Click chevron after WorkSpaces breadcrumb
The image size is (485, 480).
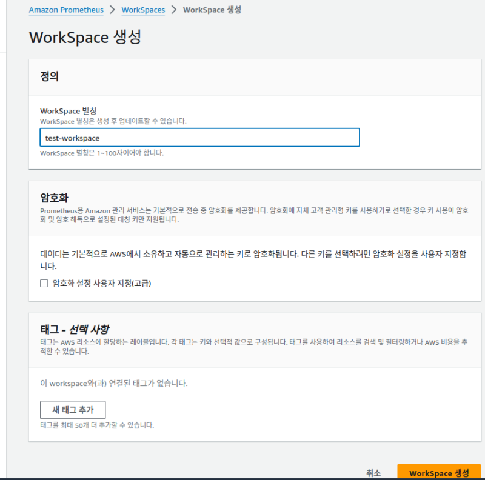[x=174, y=10]
